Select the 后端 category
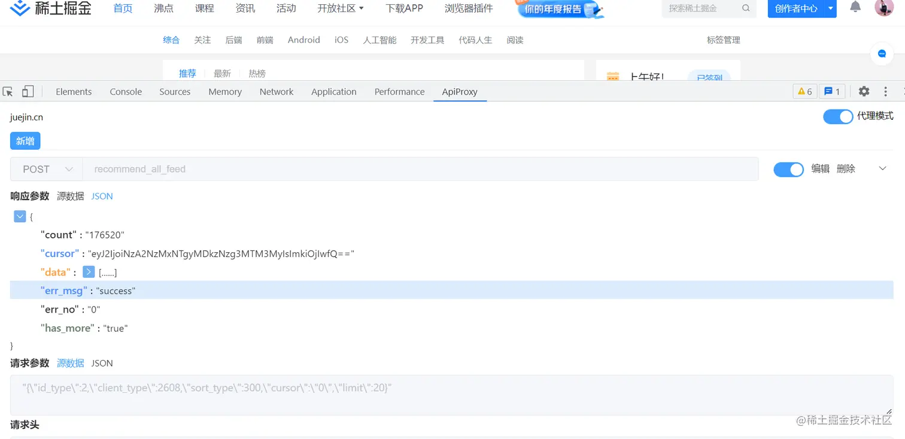 [233, 40]
